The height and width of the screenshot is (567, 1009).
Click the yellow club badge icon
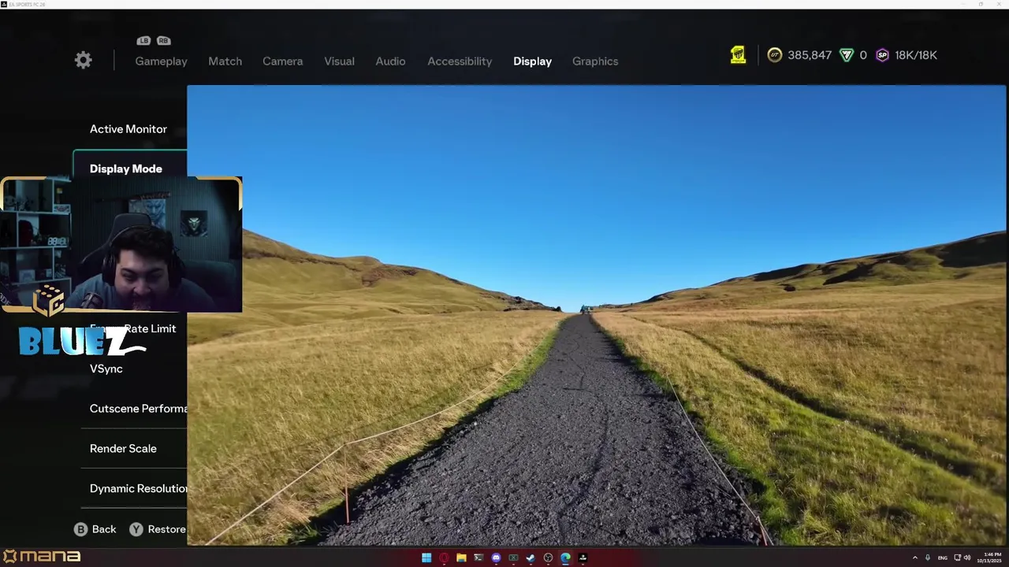click(x=738, y=55)
